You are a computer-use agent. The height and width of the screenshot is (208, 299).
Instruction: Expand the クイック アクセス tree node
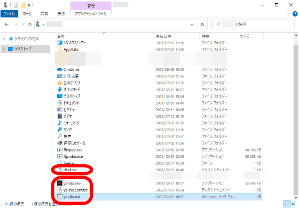pos(4,38)
